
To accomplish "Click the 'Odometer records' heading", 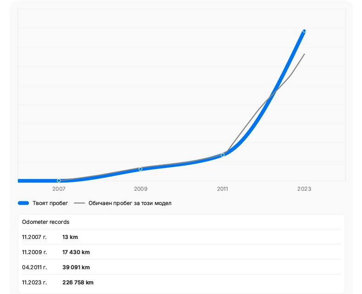I will (46, 222).
